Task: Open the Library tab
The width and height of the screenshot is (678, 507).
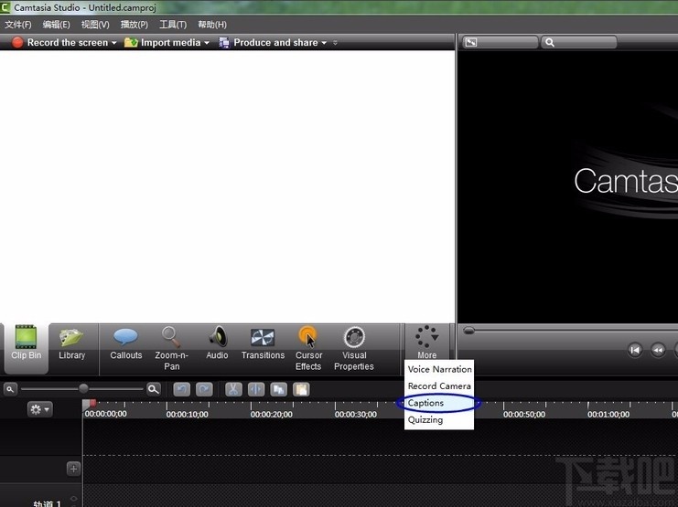Action: click(x=71, y=343)
